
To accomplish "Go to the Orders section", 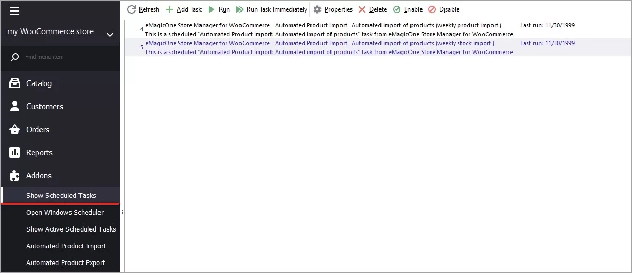I will (38, 130).
